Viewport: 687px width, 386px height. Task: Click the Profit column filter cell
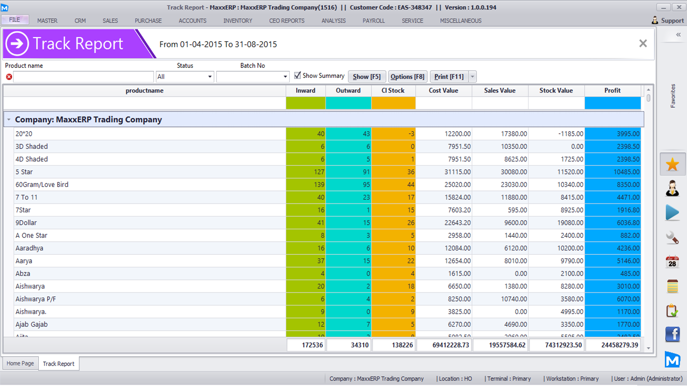pyautogui.click(x=612, y=103)
